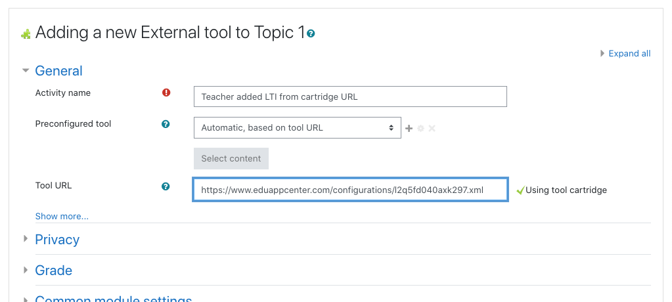672x302 pixels.
Task: Expand the Common module settings section
Action: pos(114,299)
